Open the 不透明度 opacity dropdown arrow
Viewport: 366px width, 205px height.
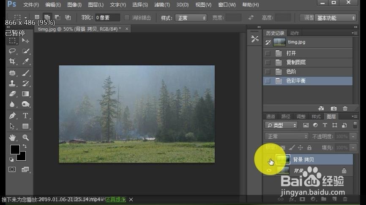[x=353, y=136]
